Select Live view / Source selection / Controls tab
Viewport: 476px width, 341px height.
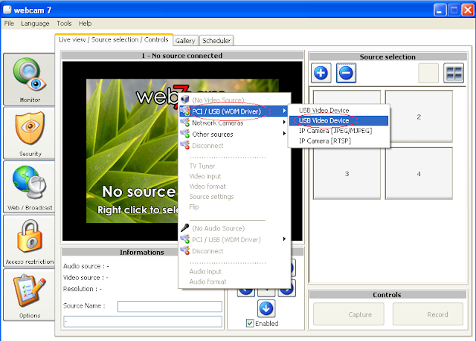114,39
